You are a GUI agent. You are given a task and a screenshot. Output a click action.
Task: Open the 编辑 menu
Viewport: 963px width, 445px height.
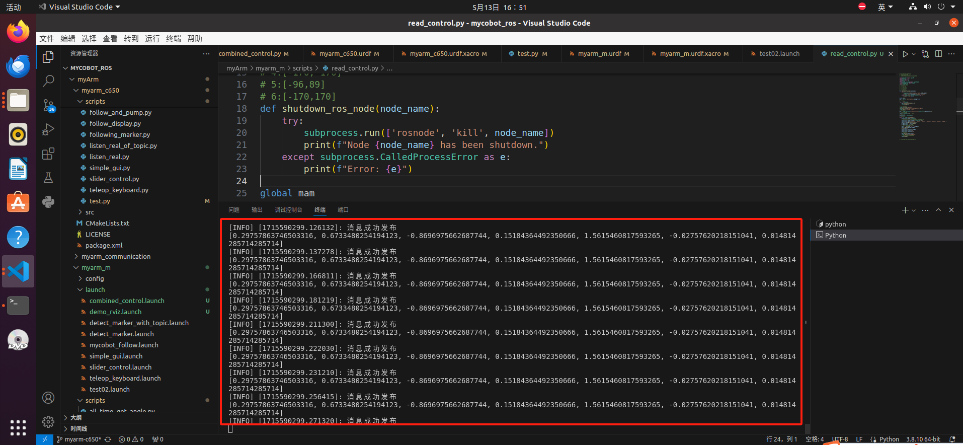pos(68,39)
